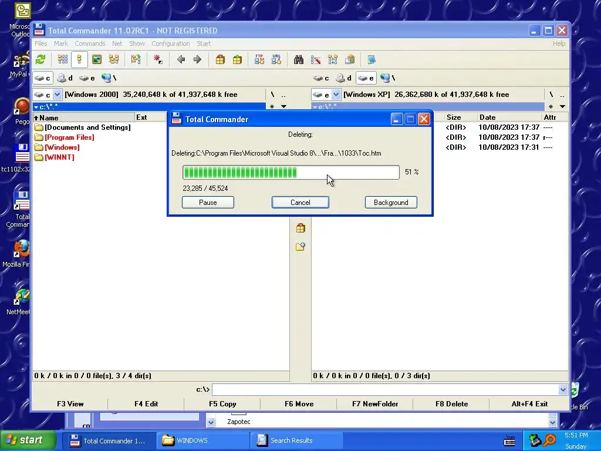Go forward with the right arrow icon

coord(197,59)
